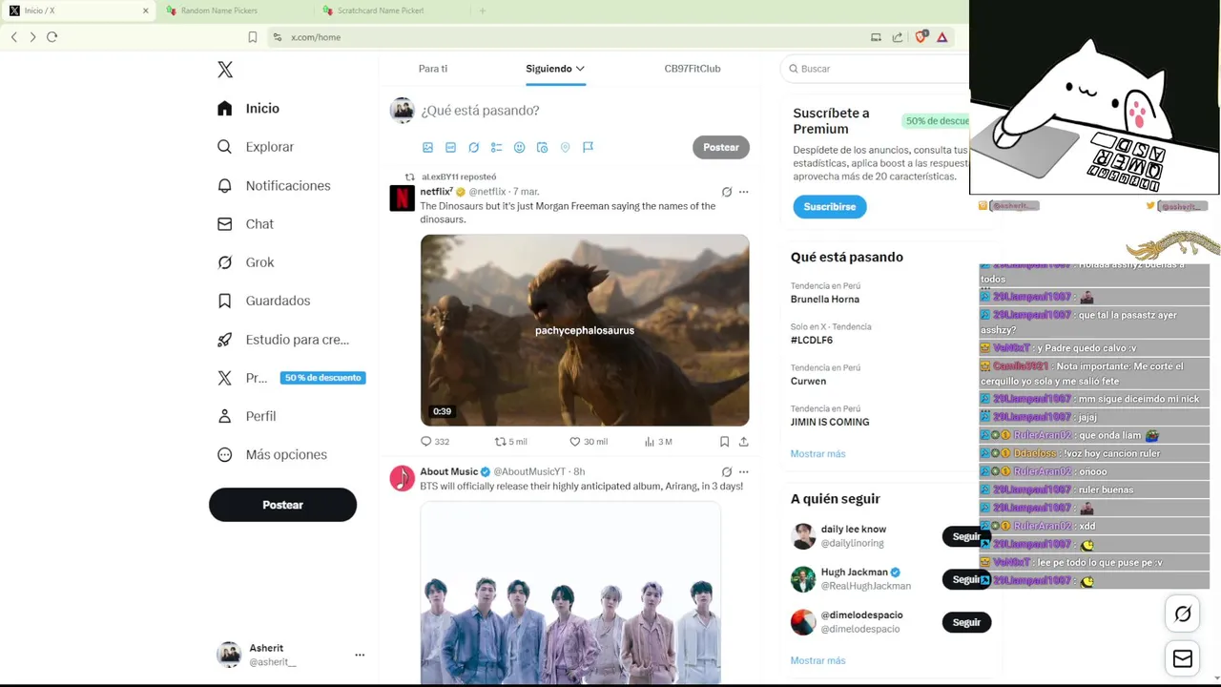Reply to netflix post with 332 comments
The image size is (1221, 687).
[435, 442]
